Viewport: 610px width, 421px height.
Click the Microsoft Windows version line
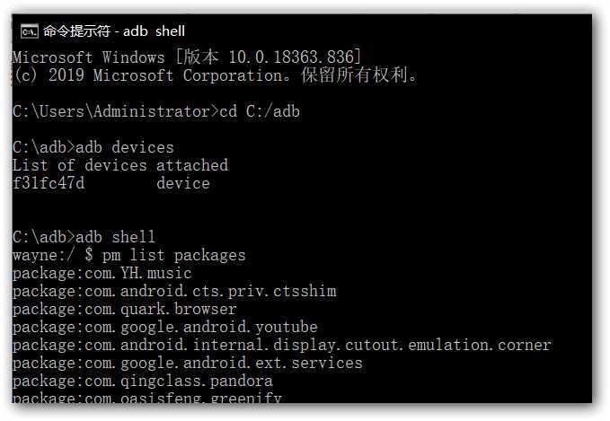[x=187, y=57]
